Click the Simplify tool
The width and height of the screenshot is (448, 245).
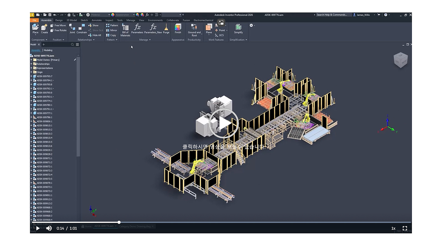(x=238, y=29)
